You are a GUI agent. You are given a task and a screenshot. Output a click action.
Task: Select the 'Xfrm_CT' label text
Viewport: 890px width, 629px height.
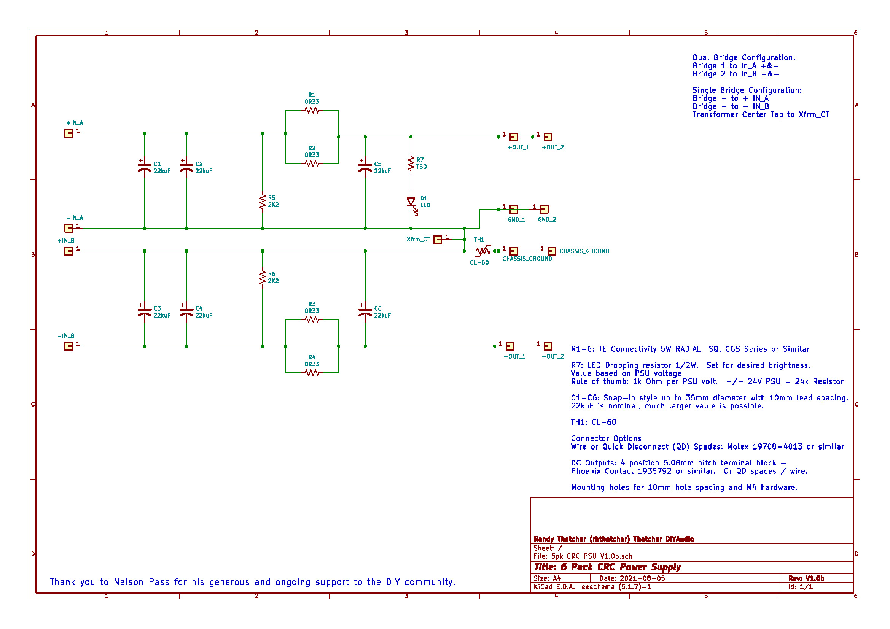tap(418, 240)
